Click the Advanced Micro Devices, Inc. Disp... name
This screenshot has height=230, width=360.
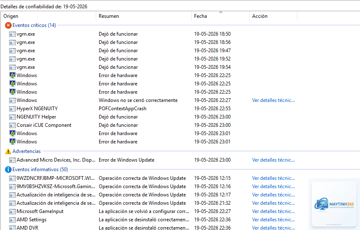point(56,160)
